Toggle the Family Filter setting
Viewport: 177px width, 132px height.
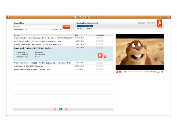pos(21,30)
